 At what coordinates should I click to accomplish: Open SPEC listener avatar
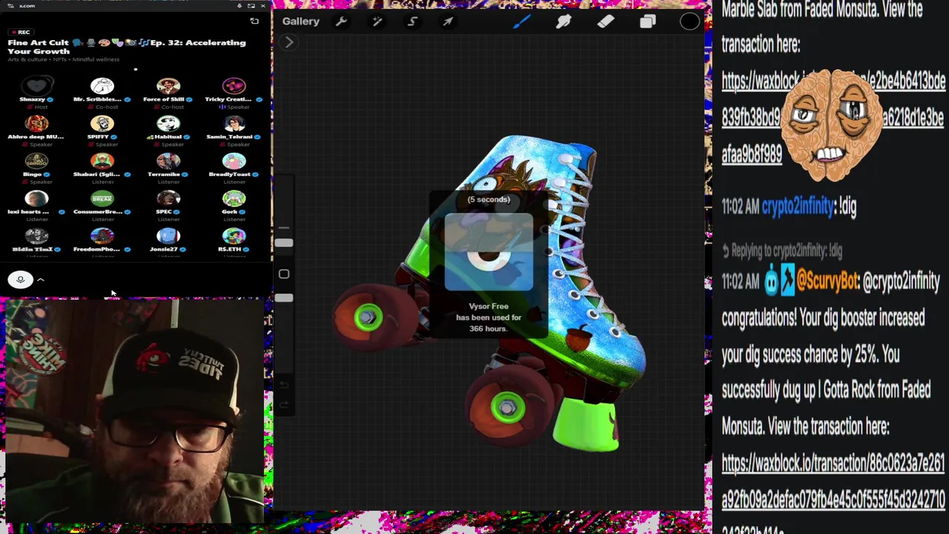click(168, 199)
